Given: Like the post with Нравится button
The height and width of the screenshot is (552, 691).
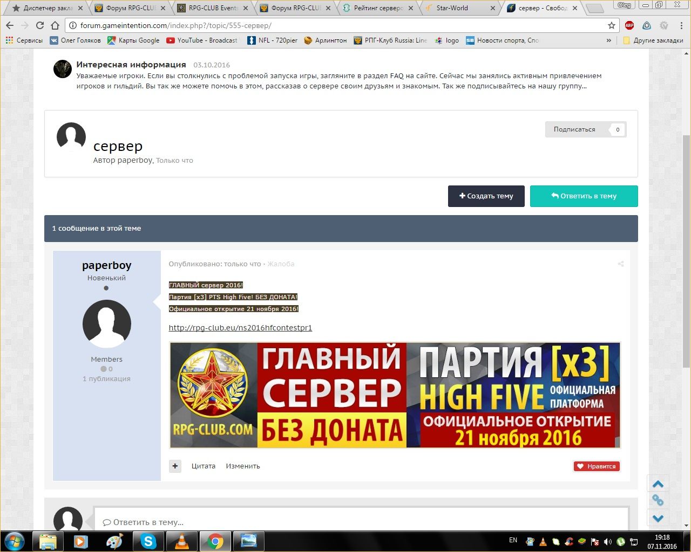Looking at the screenshot, I should coord(597,466).
